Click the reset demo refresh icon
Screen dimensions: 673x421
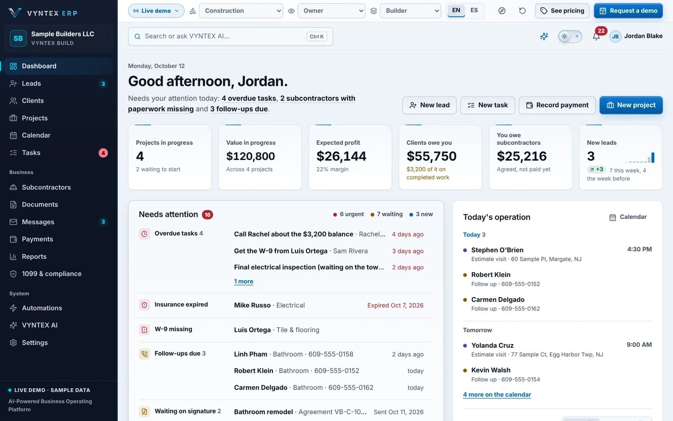(522, 11)
